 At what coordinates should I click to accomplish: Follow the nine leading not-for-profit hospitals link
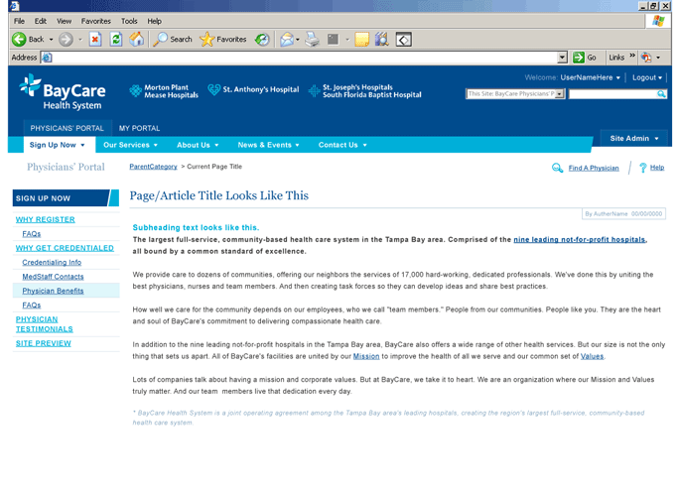(x=580, y=239)
